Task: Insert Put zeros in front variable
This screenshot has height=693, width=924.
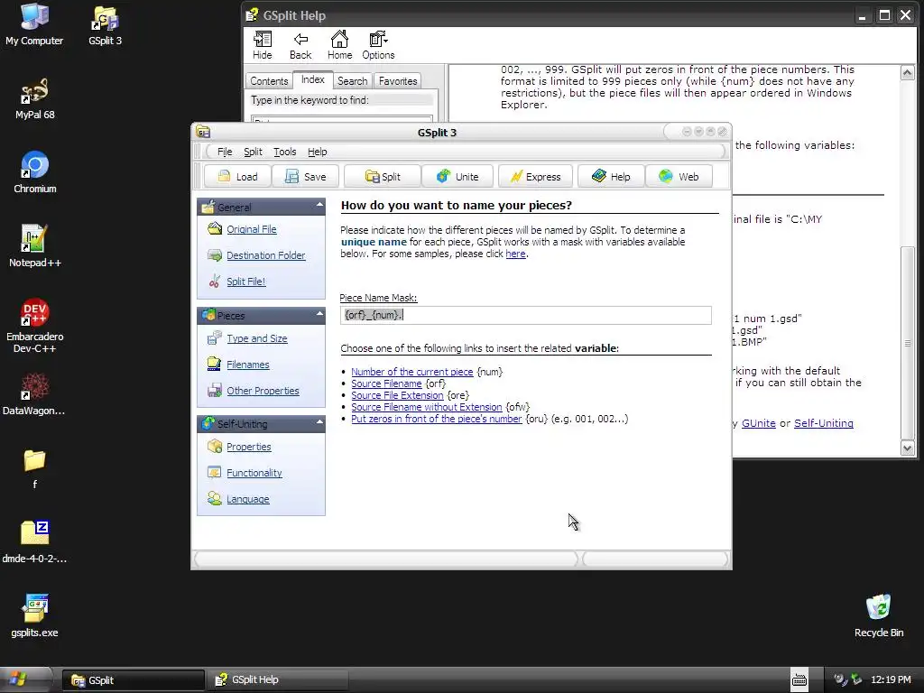Action: coord(437,419)
